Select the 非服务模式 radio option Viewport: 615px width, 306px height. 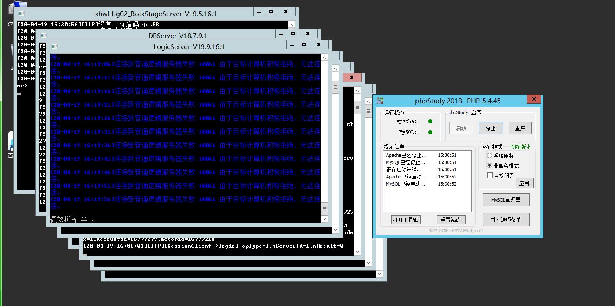click(x=489, y=166)
